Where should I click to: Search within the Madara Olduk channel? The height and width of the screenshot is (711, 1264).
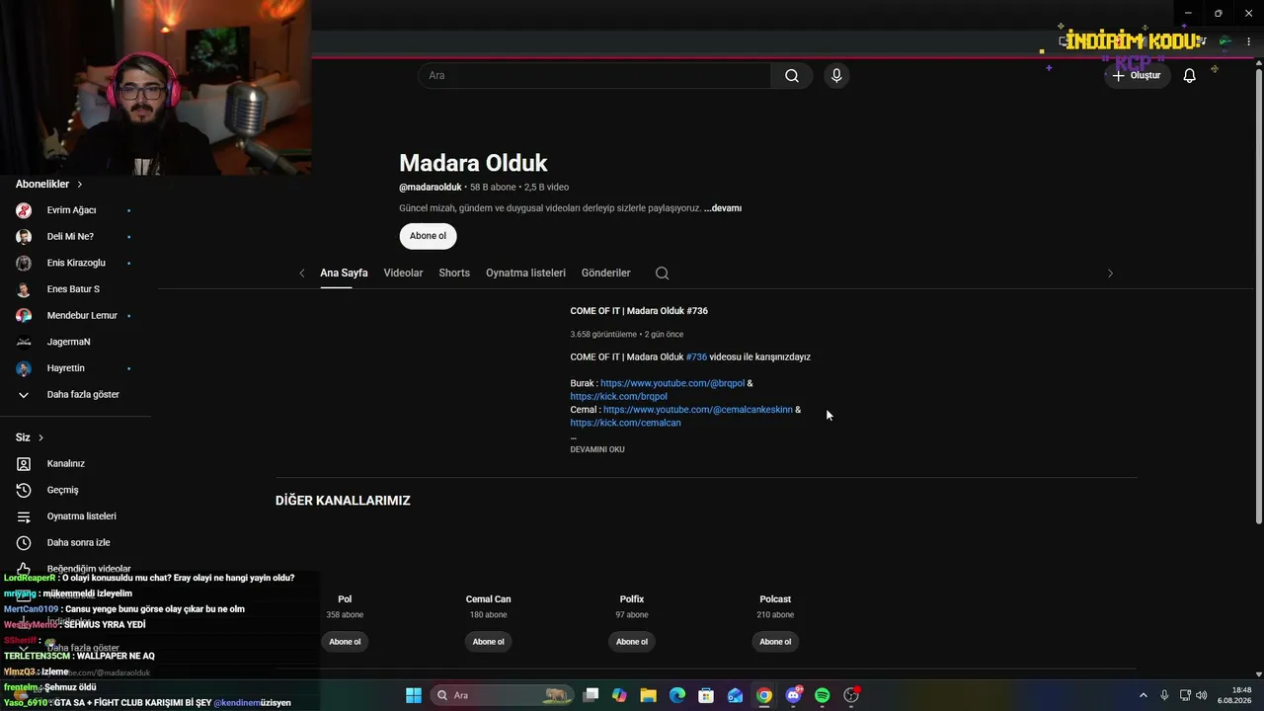(662, 274)
